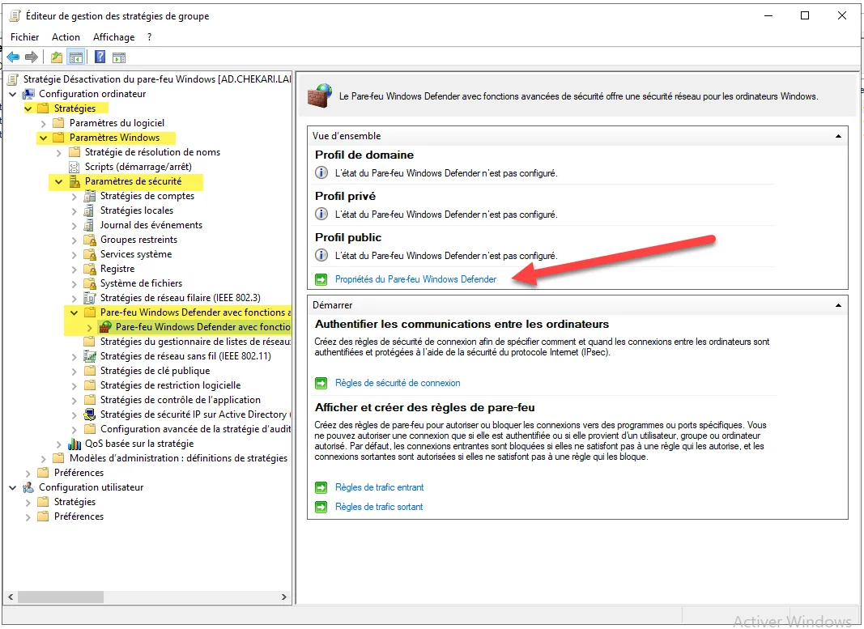Click the Configuration ordinateur computer icon

28,94
